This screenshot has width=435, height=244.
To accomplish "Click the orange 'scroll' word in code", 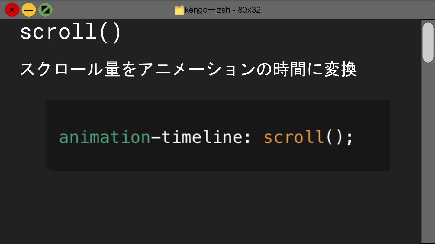I will point(293,137).
